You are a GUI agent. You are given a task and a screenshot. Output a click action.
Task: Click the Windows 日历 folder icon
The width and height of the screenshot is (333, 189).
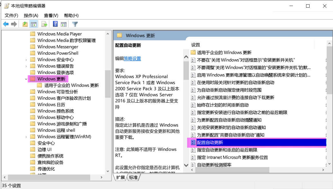[x=33, y=105]
